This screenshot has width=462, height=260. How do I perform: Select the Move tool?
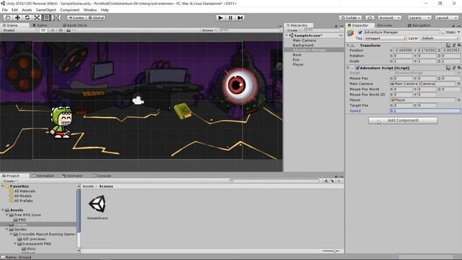pos(17,17)
